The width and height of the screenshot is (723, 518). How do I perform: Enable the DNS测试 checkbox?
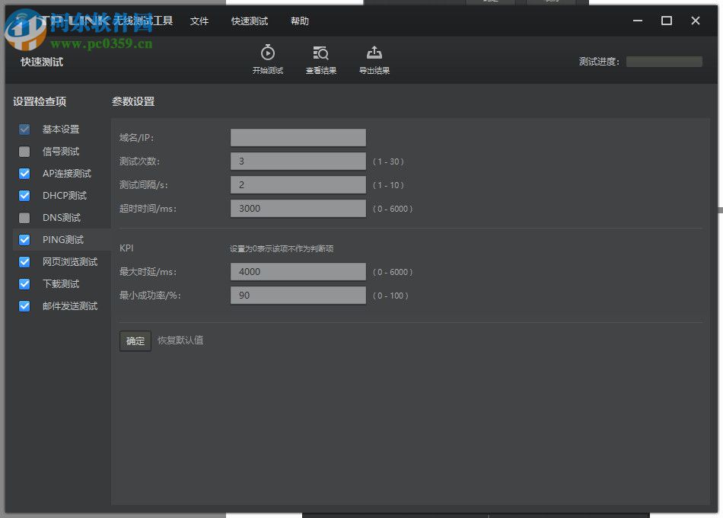(24, 217)
